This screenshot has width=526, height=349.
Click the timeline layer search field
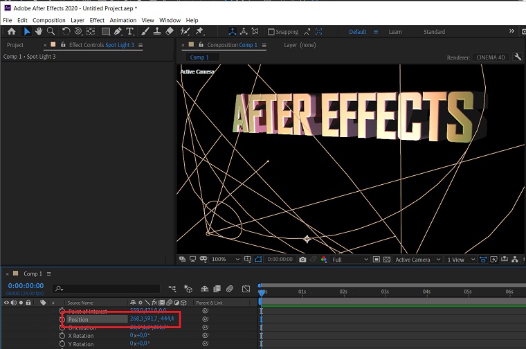coord(107,289)
